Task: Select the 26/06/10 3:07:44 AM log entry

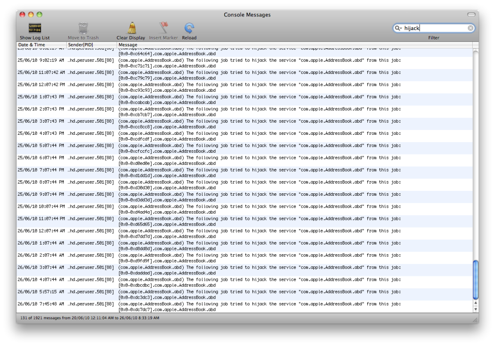Action: pyautogui.click(x=245, y=270)
